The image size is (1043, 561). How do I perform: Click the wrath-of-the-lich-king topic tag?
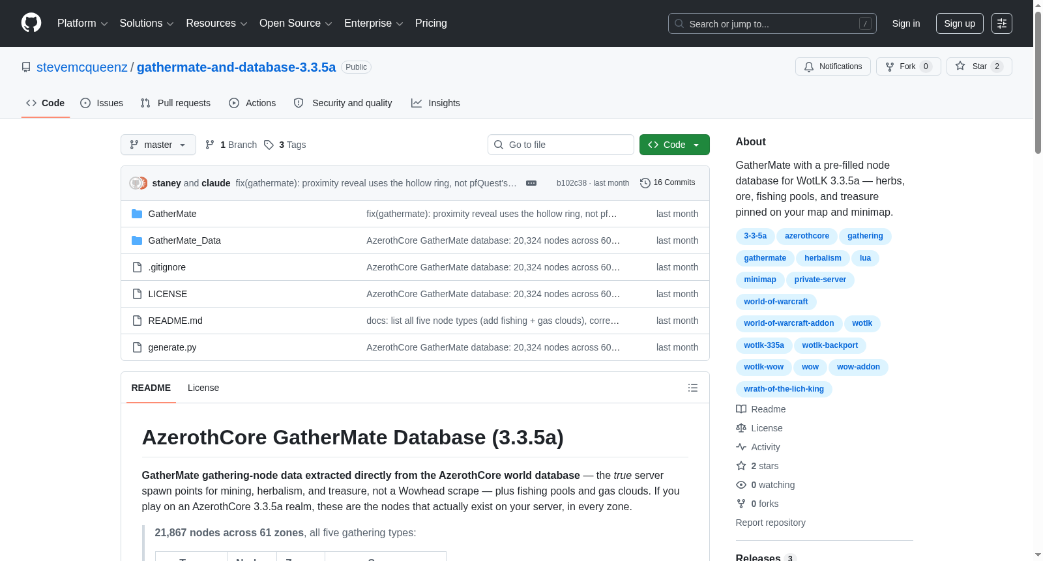click(784, 389)
